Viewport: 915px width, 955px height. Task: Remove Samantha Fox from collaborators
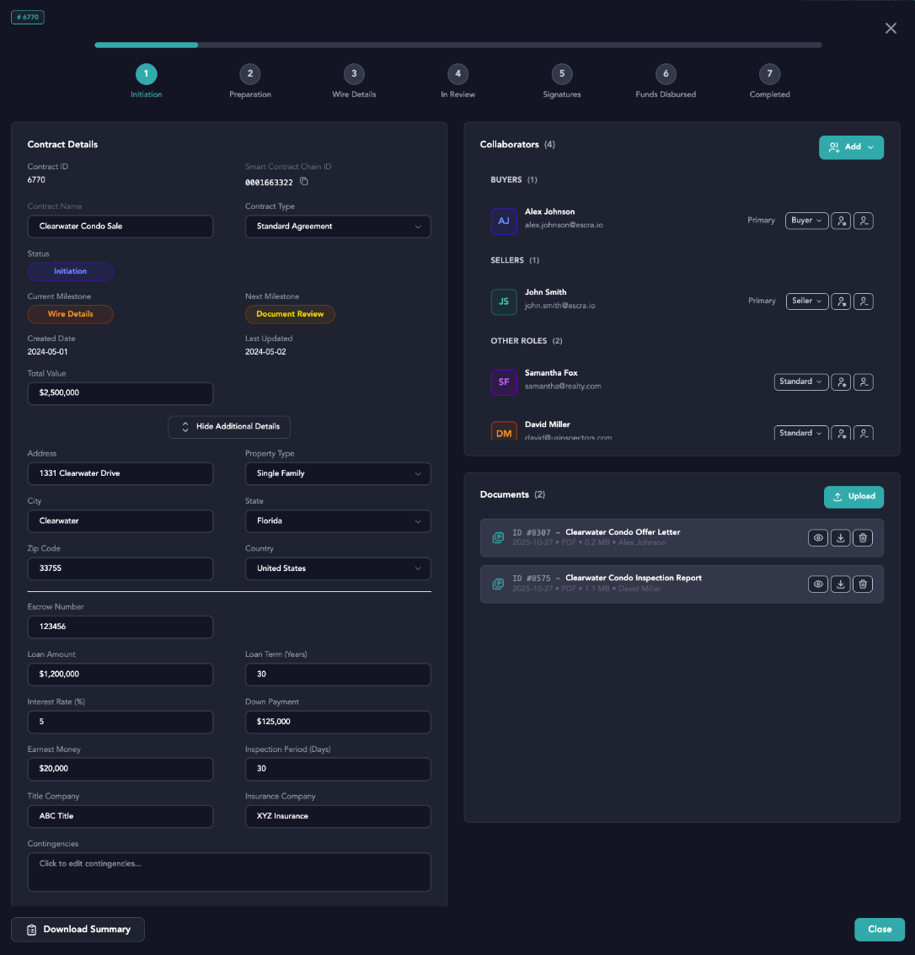[x=864, y=381]
